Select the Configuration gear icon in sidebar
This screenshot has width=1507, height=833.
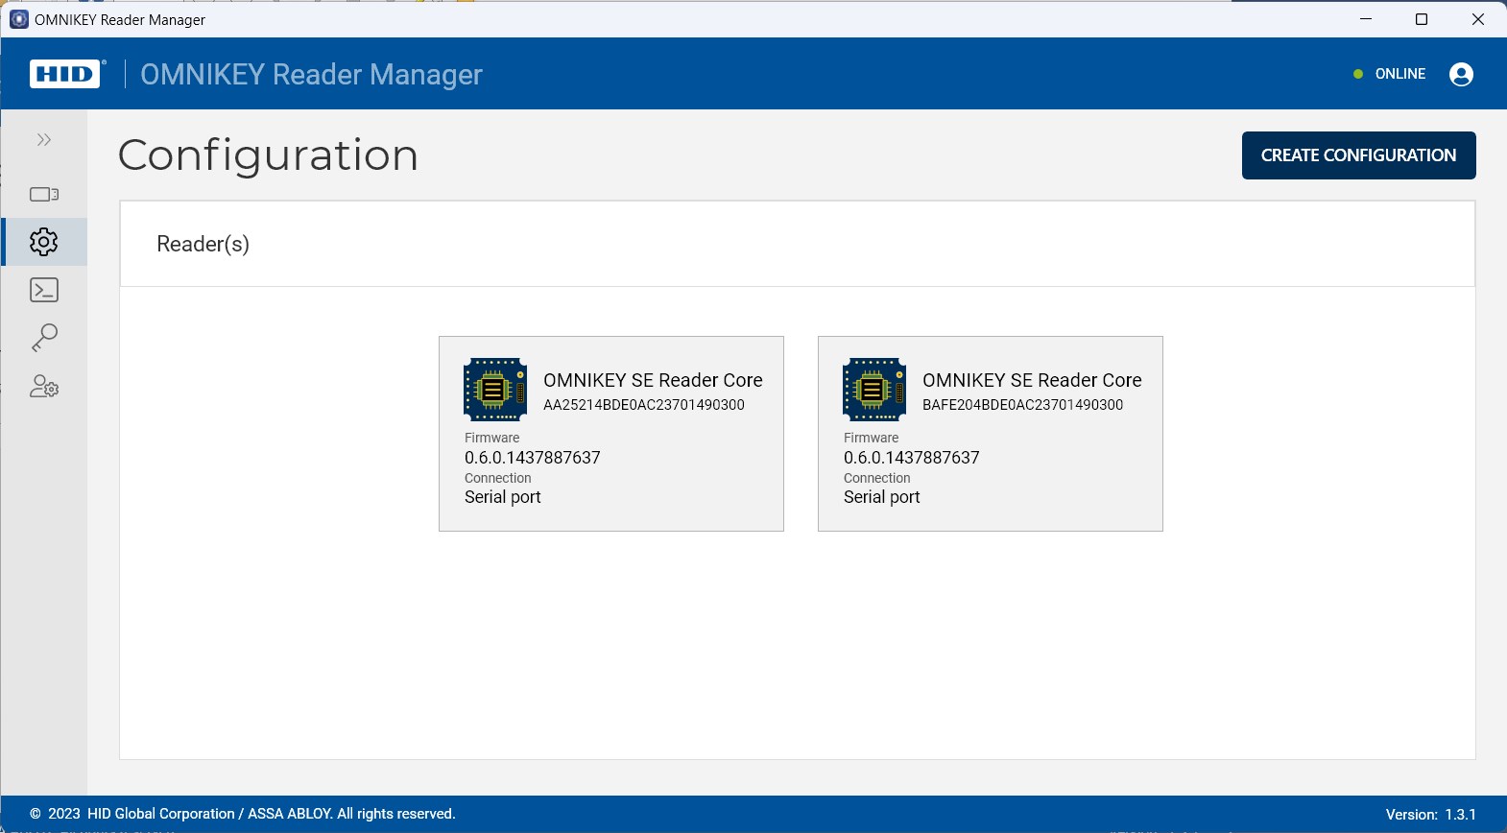click(x=44, y=242)
